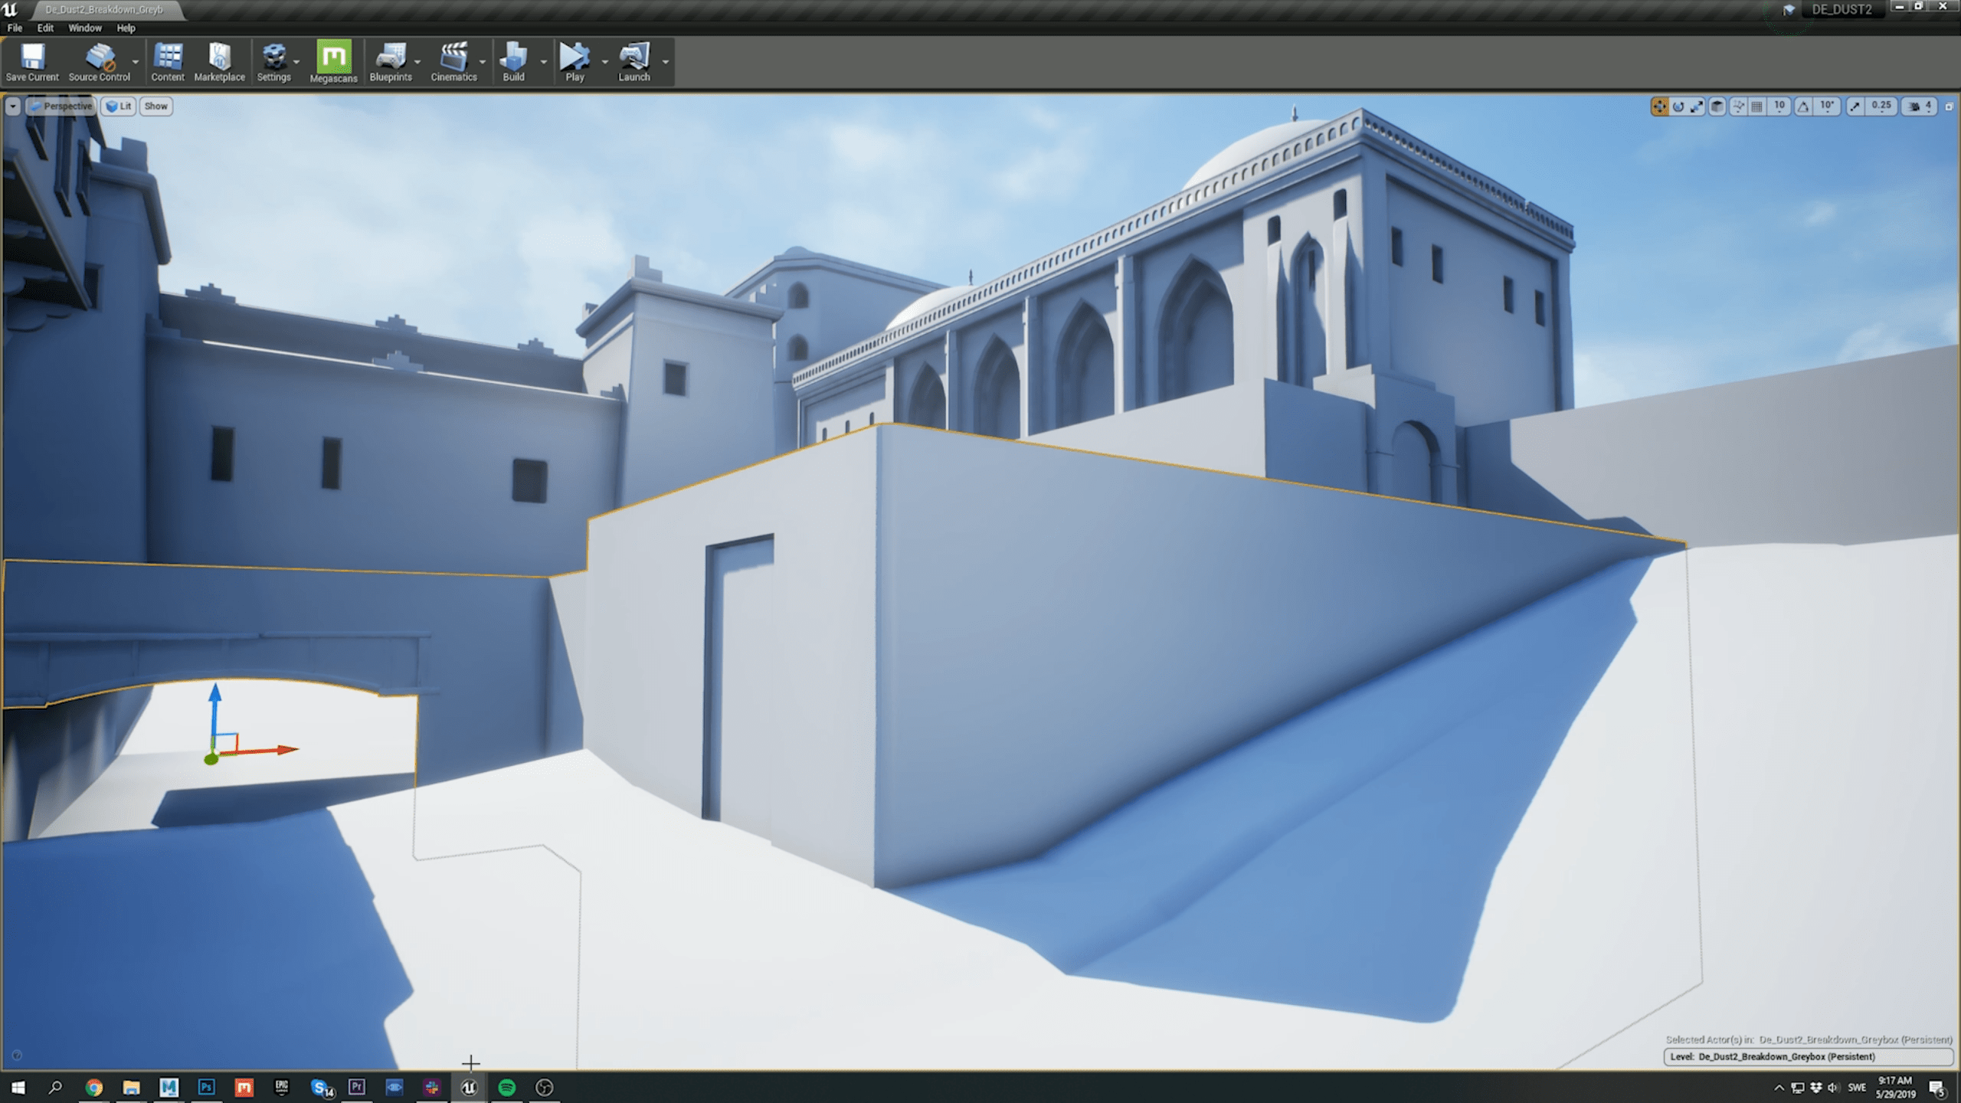Open Windows Start menu
This screenshot has width=1961, height=1103.
[x=18, y=1087]
